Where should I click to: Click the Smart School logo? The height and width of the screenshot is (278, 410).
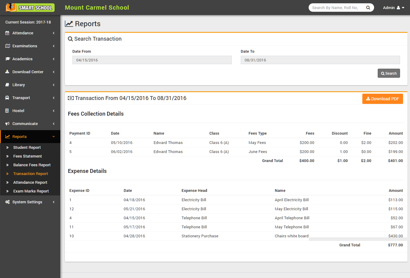pos(30,8)
